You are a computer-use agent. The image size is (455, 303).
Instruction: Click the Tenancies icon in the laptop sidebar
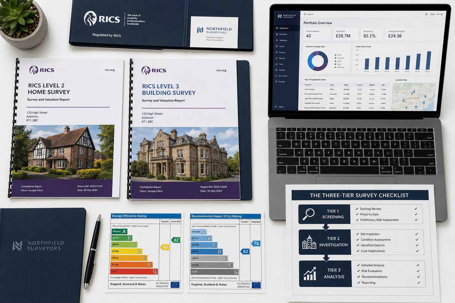pyautogui.click(x=277, y=40)
